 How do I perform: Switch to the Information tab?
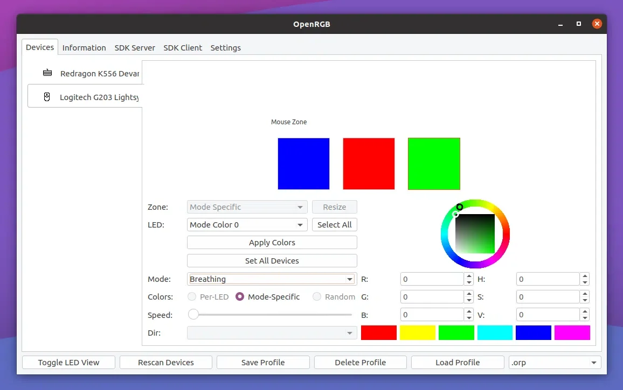[x=84, y=47]
